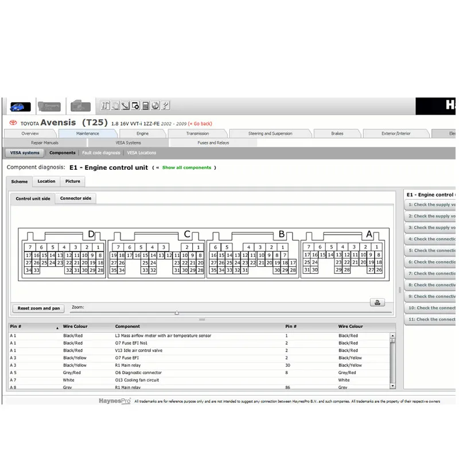459x459 pixels.
Task: Click pin 34 of connector D
Action: click(28, 270)
